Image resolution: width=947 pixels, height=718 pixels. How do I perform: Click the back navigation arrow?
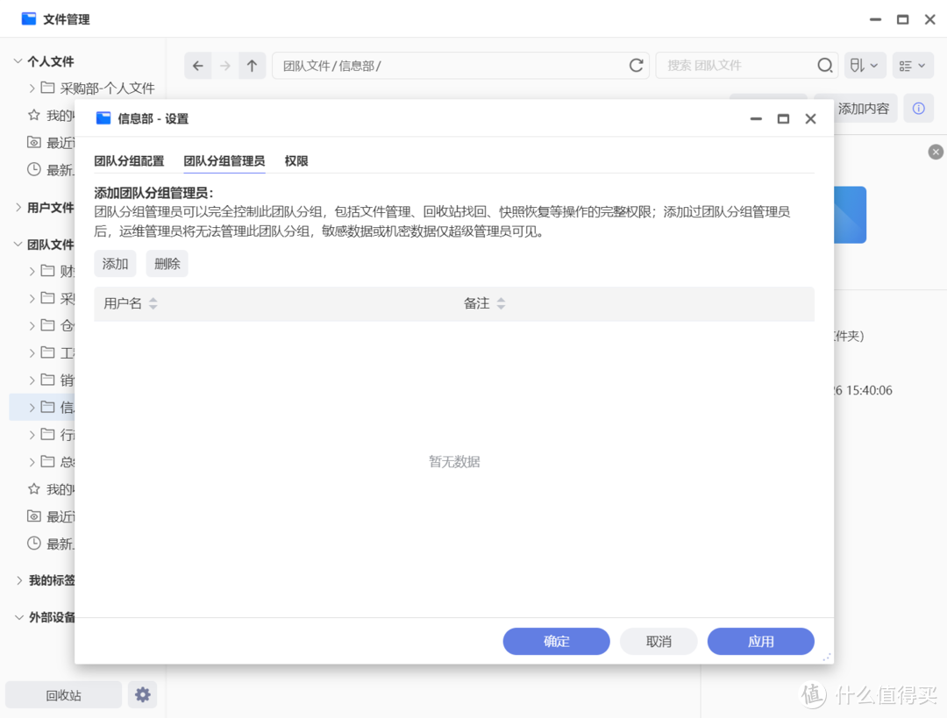tap(198, 65)
